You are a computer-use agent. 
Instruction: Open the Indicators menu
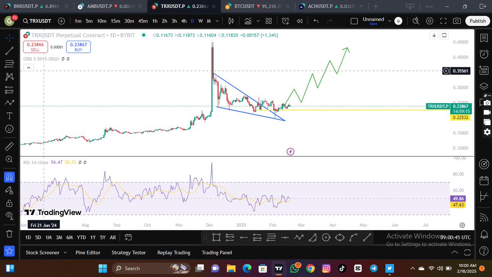point(248,21)
